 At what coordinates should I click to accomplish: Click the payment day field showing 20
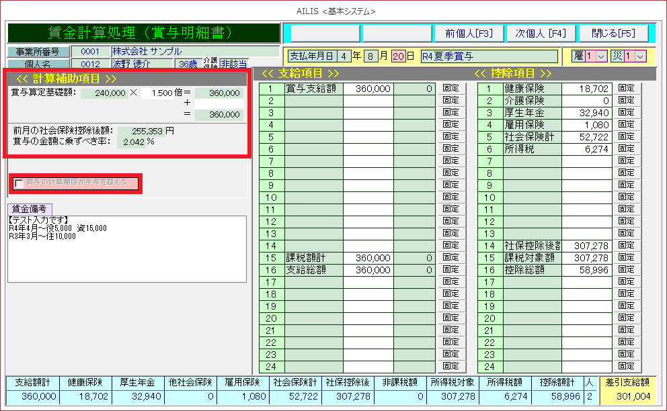399,56
